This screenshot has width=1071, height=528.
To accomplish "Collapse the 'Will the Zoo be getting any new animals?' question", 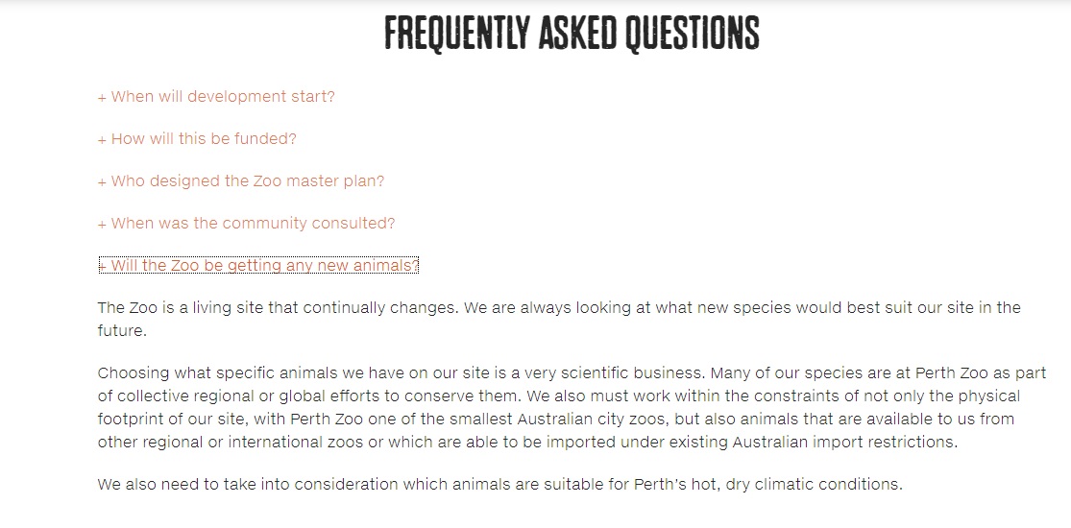I will click(265, 266).
